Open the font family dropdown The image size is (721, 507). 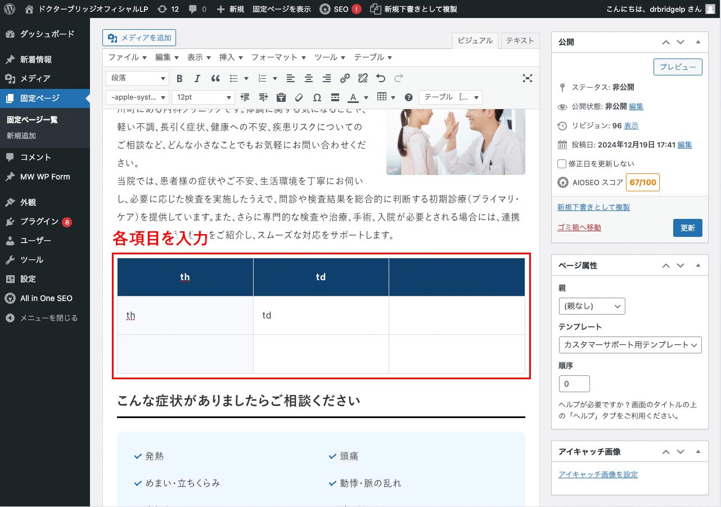pyautogui.click(x=138, y=97)
